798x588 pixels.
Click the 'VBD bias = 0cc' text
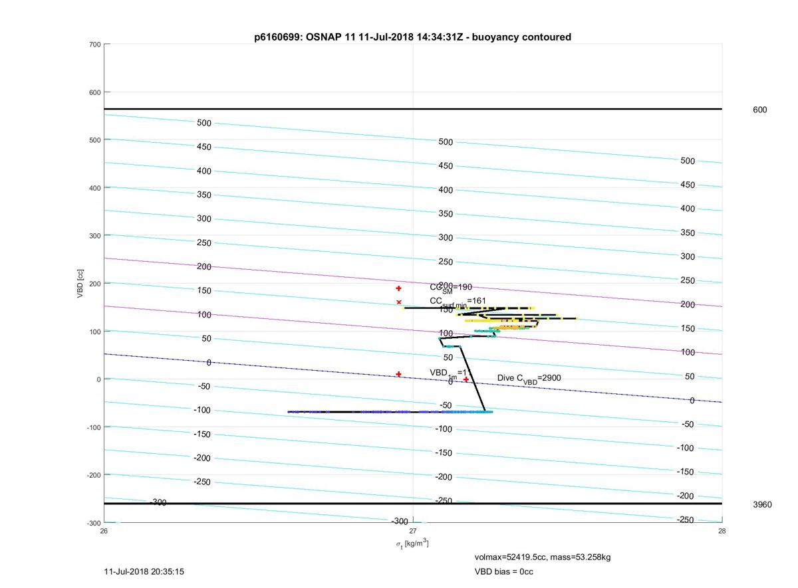coord(503,571)
